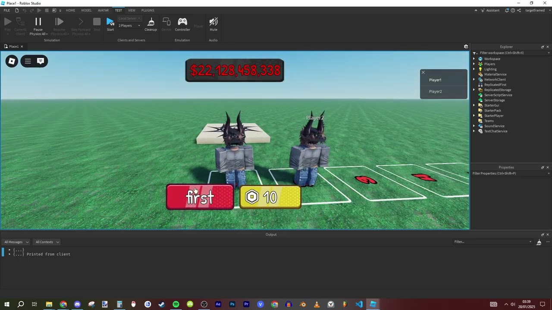Expand the StarterGui node arrow
This screenshot has height=310, width=552.
474,105
